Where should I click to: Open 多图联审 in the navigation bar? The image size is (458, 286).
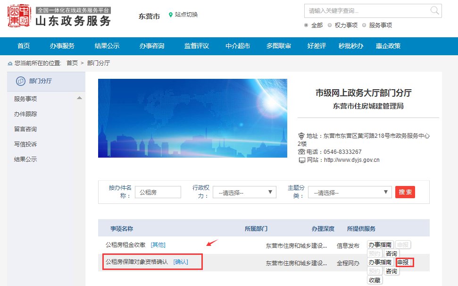pyautogui.click(x=279, y=46)
